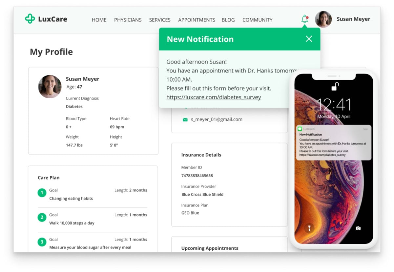
Task: Go to the HOME nav item
Action: point(99,20)
